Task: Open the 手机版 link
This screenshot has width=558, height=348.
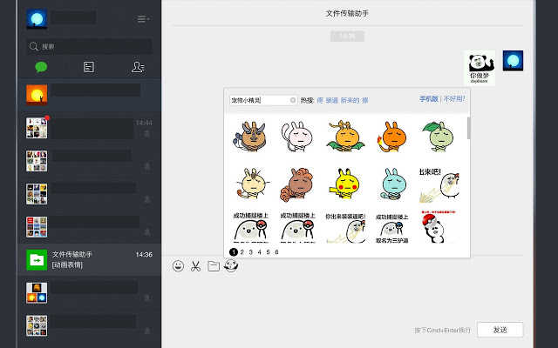Action: click(x=428, y=98)
